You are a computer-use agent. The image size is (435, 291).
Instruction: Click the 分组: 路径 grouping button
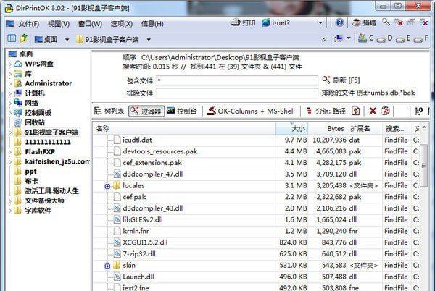pos(326,111)
